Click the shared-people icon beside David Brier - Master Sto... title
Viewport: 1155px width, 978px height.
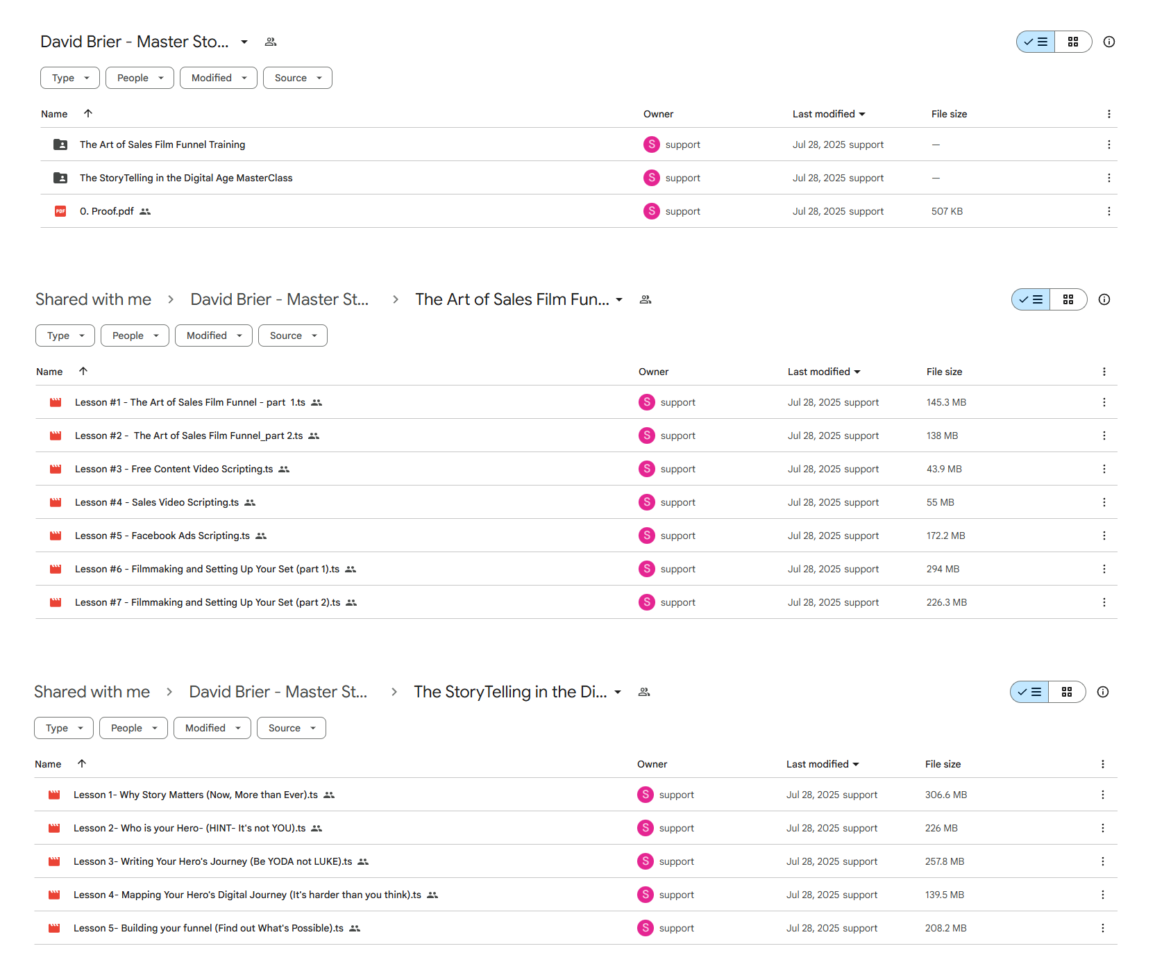271,42
